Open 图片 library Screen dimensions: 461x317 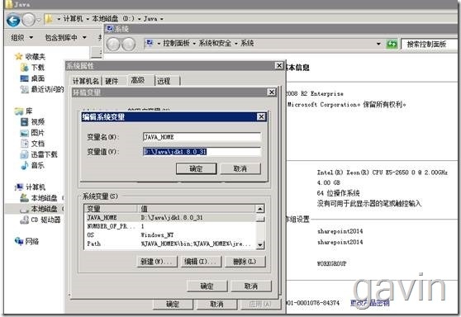[x=33, y=133]
